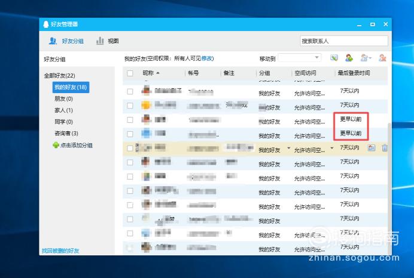The width and height of the screenshot is (414, 278).
Task: Sort by the 空间访问 column header
Action: (x=306, y=73)
